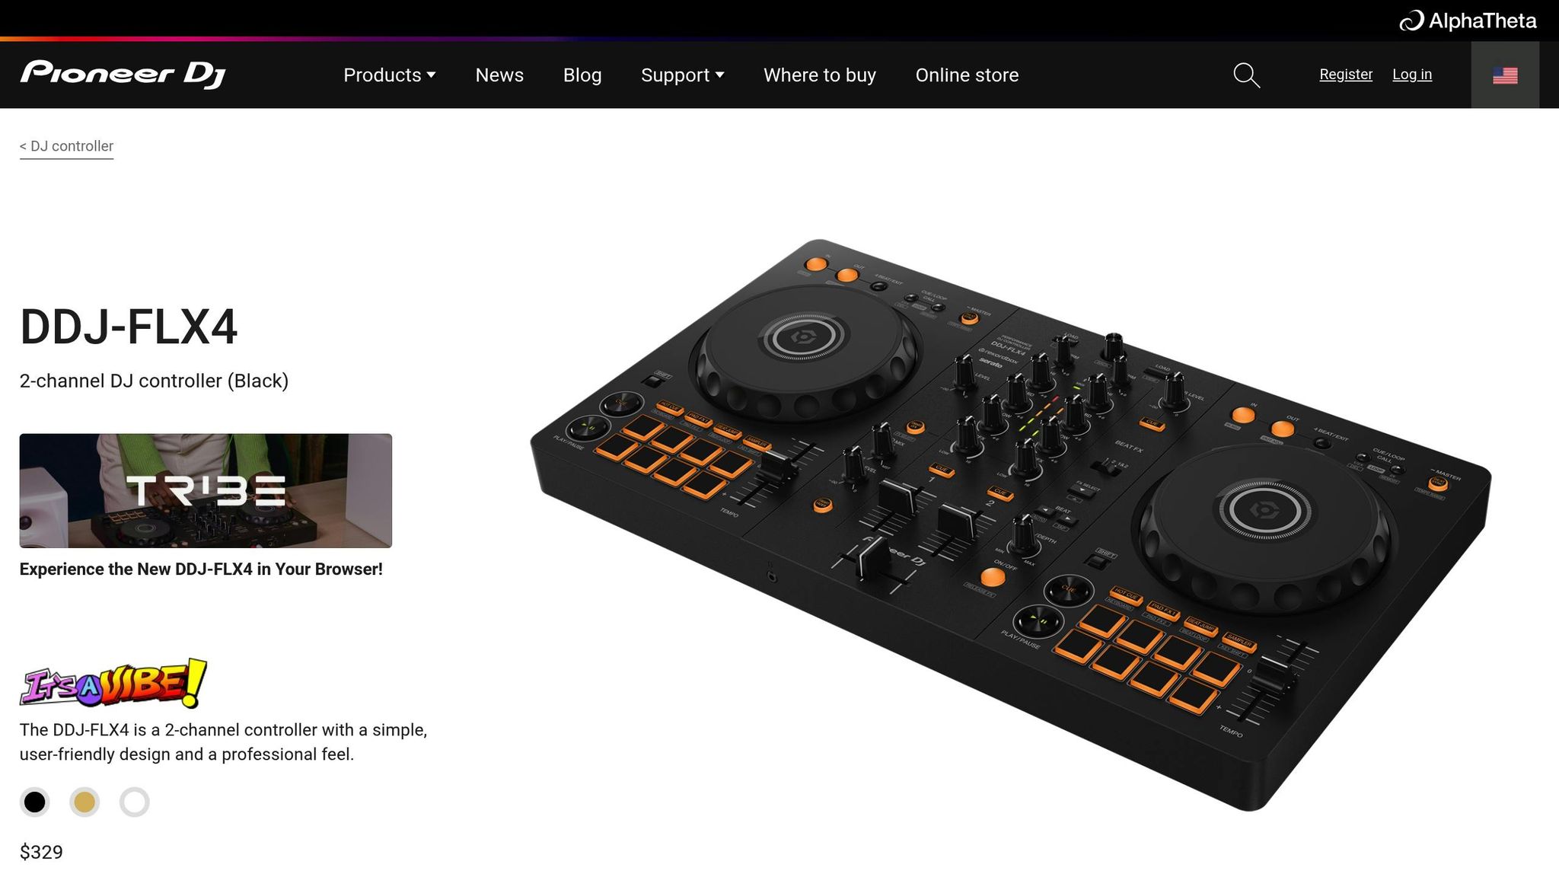Return to DJ controller category page
This screenshot has height=877, width=1559.
pos(66,145)
